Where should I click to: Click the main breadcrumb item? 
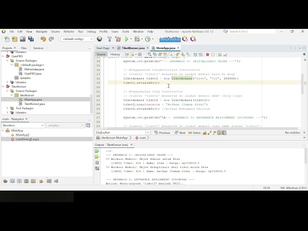click(x=141, y=138)
